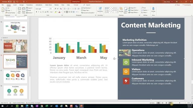Toggle underline formatting
The width and height of the screenshot is (193, 108).
coord(41,12)
